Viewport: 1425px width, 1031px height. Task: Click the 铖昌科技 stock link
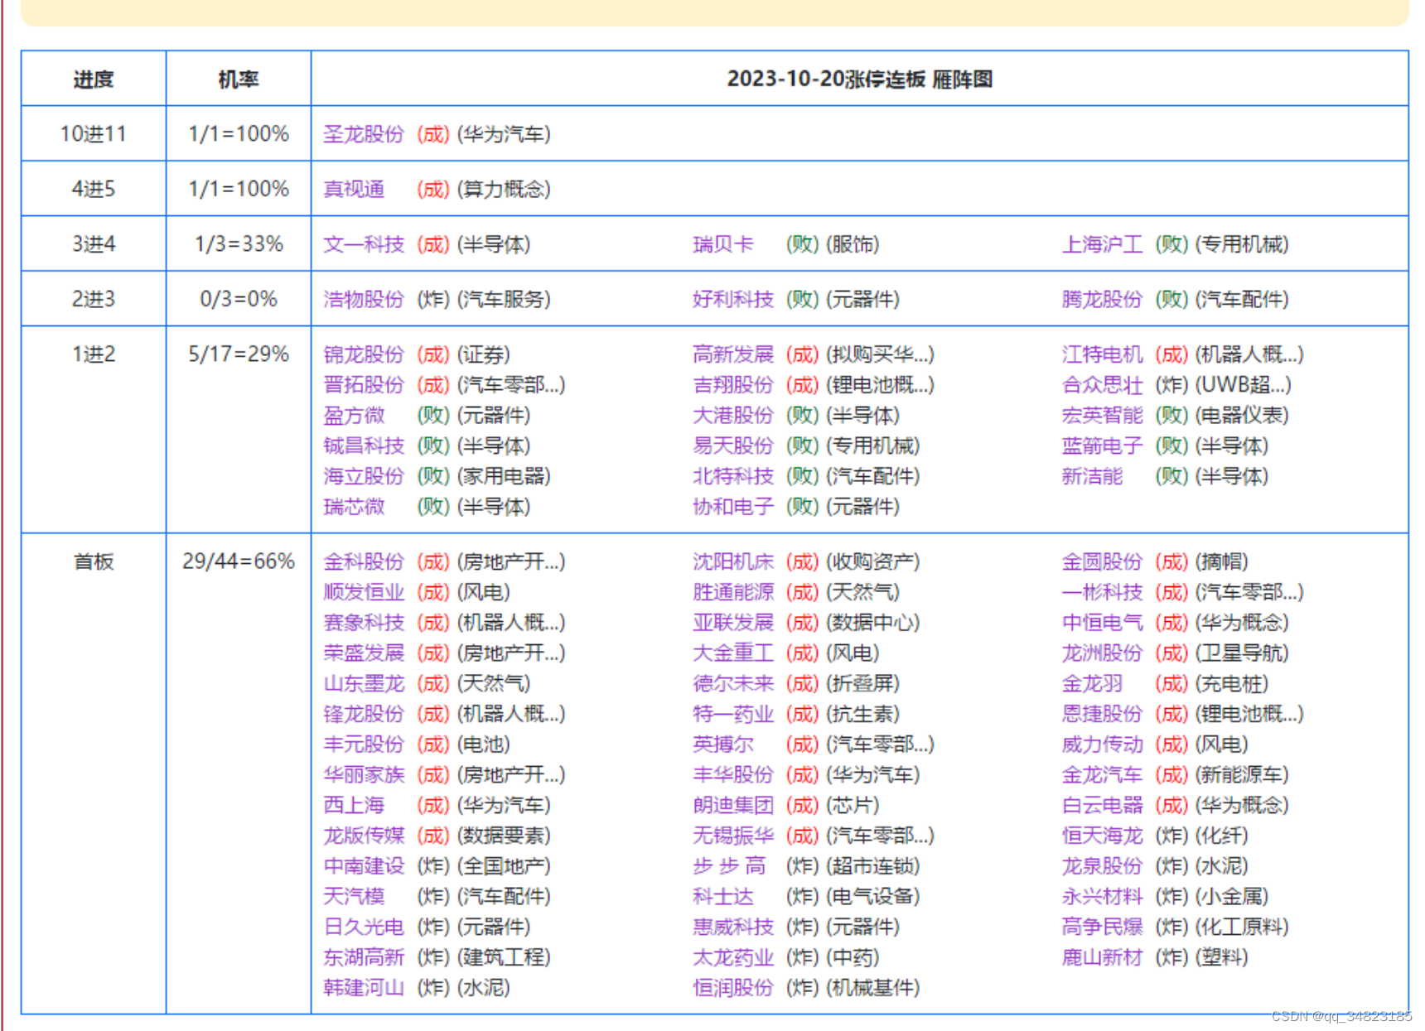364,446
